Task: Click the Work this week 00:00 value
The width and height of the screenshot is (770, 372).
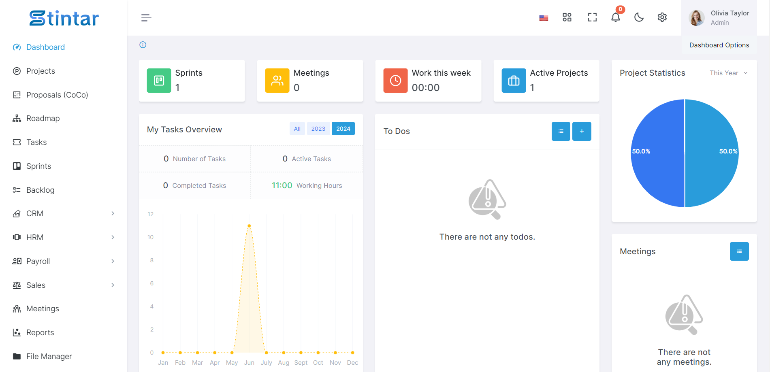Action: [426, 88]
